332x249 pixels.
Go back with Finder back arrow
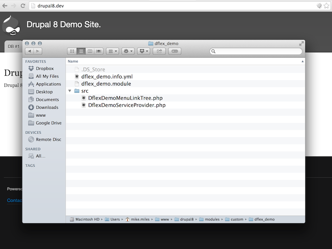tap(29, 51)
